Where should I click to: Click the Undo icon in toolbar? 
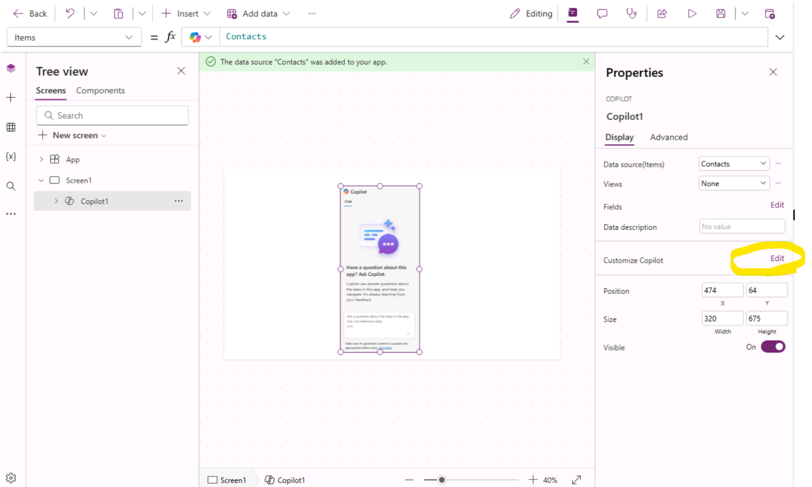(70, 14)
